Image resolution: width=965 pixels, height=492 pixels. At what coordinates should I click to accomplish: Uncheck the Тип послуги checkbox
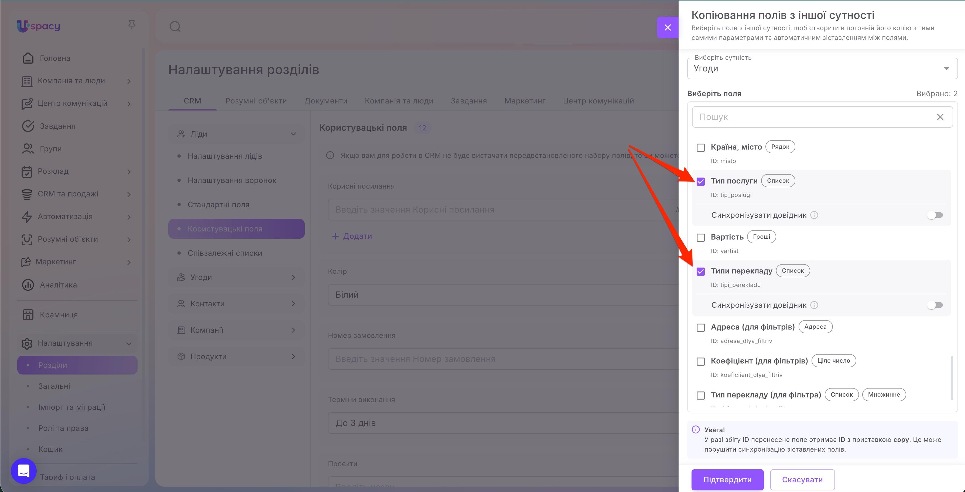(700, 181)
